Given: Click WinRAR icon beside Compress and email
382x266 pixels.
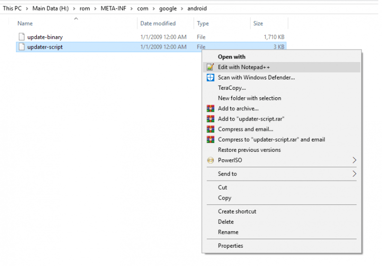Looking at the screenshot, I should (x=210, y=129).
